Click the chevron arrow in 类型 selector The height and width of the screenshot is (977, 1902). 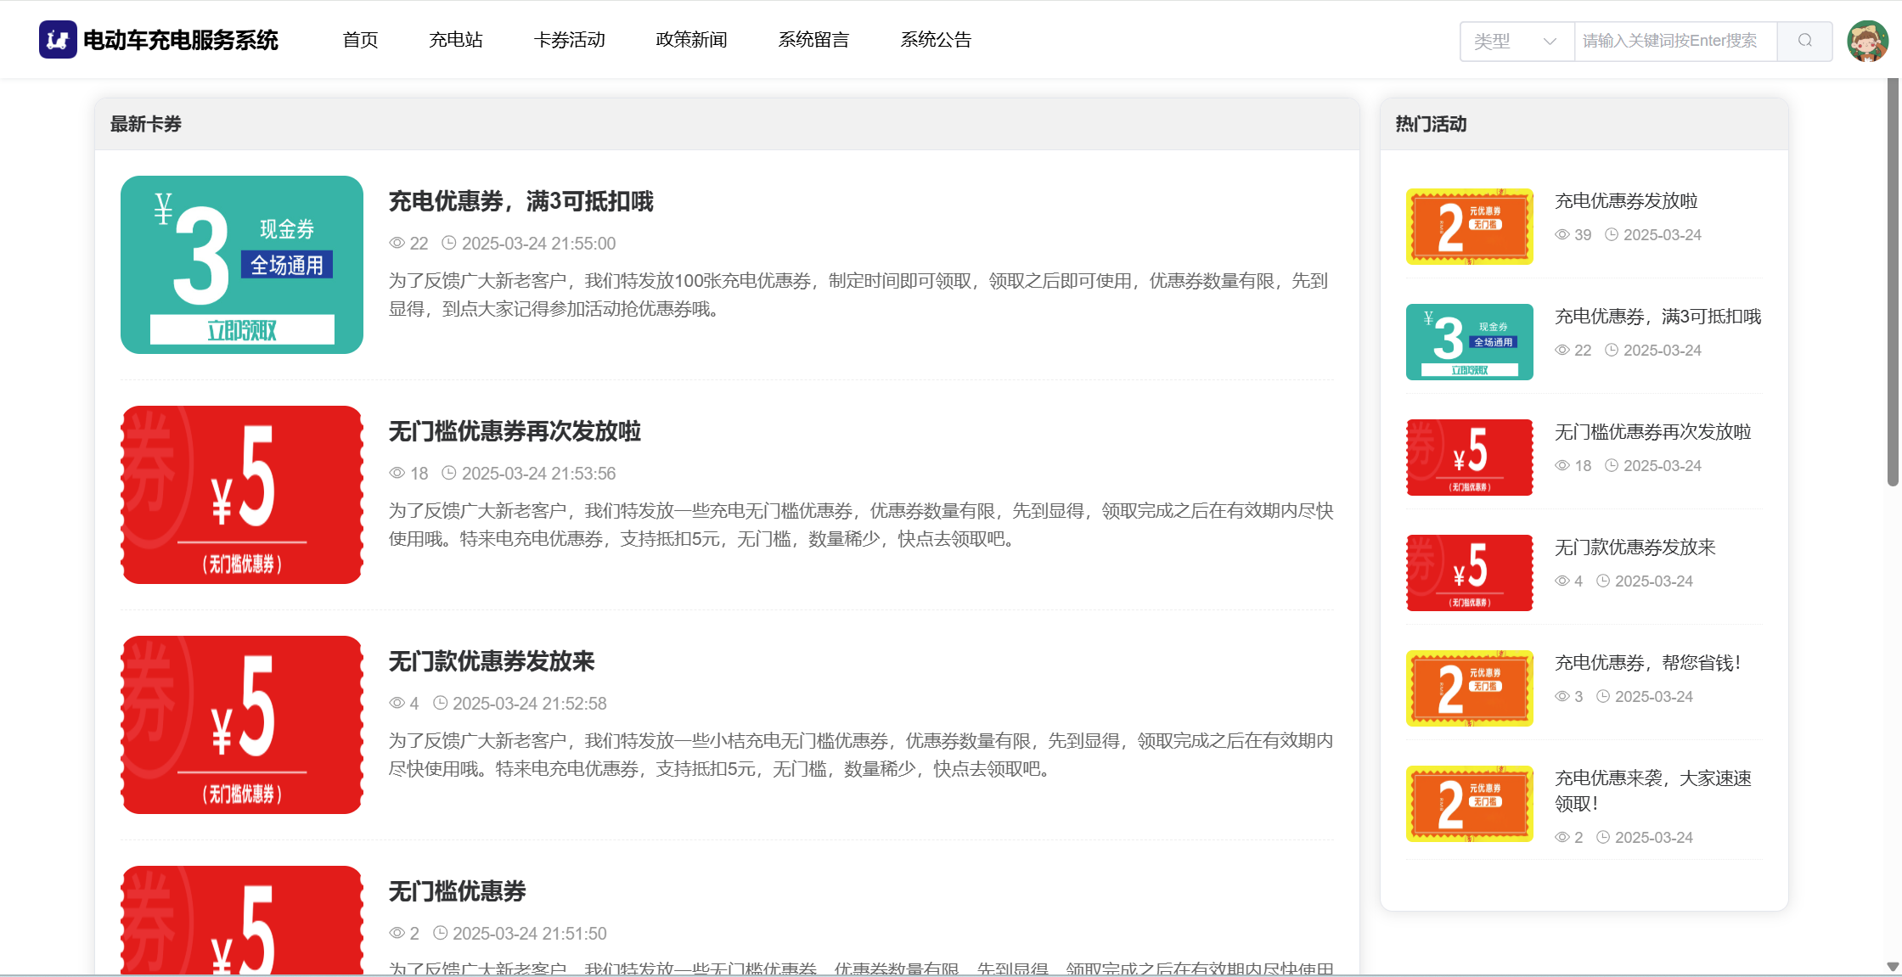tap(1550, 41)
